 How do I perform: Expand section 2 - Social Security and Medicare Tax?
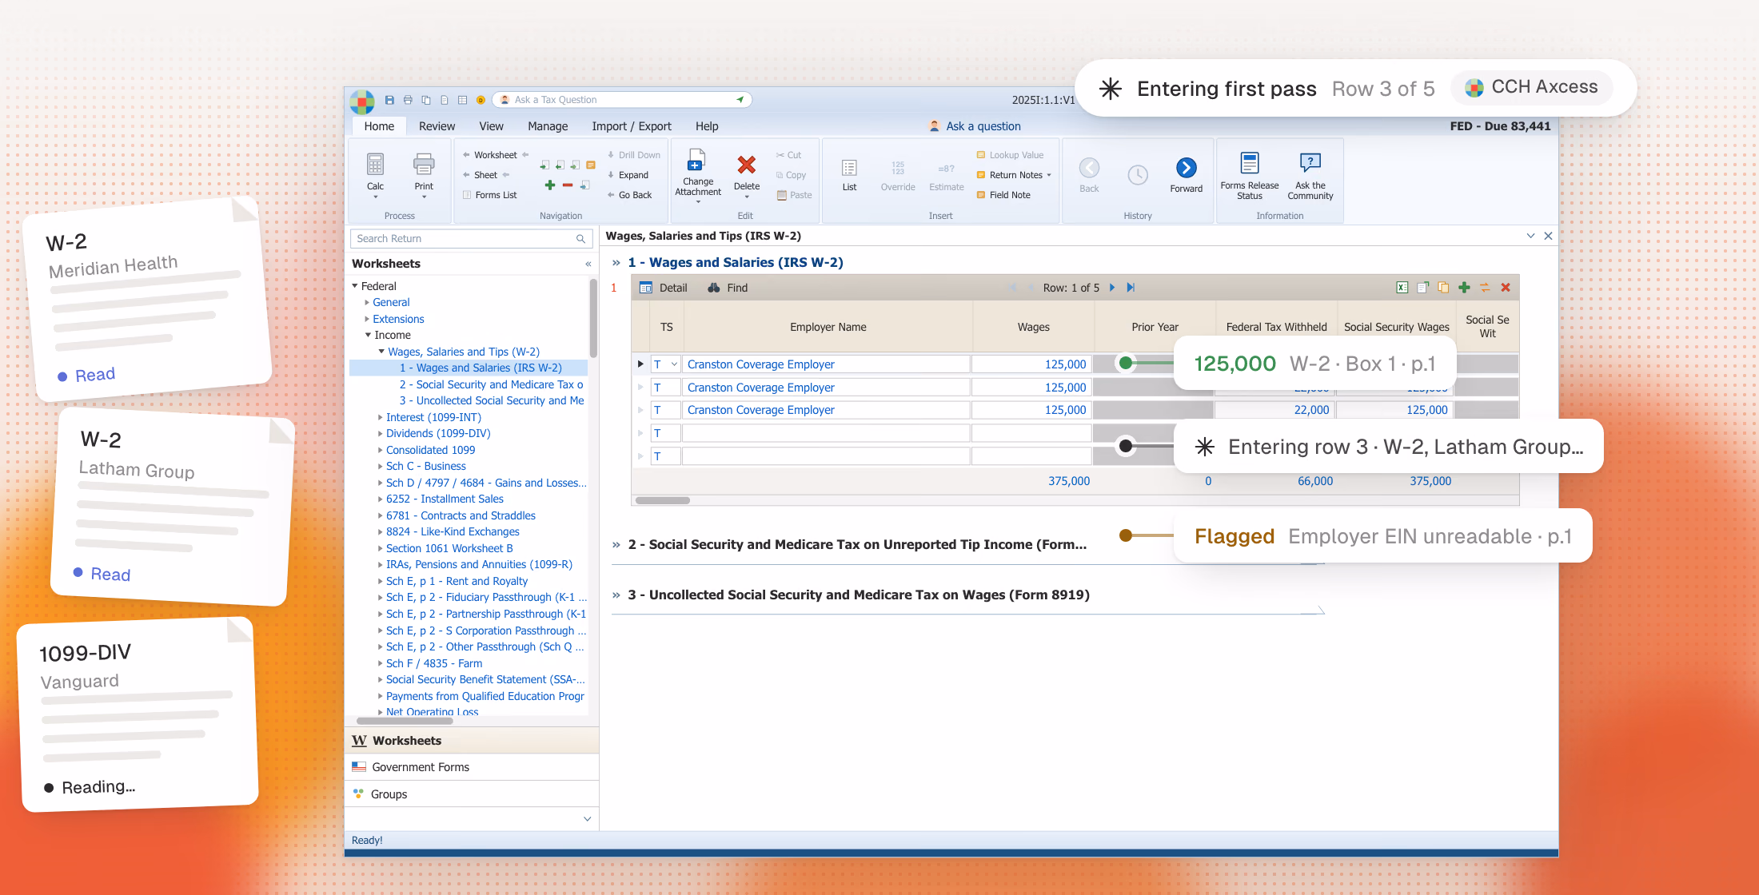coord(616,545)
